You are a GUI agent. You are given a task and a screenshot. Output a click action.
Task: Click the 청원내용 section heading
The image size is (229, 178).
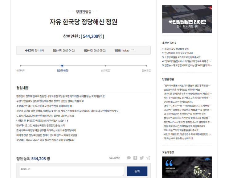pos(22,88)
